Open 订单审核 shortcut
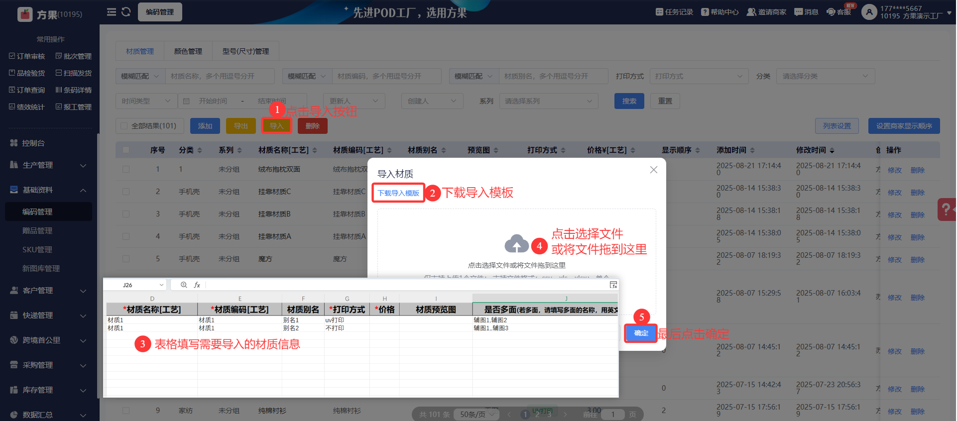Image resolution: width=957 pixels, height=421 pixels. (x=27, y=56)
